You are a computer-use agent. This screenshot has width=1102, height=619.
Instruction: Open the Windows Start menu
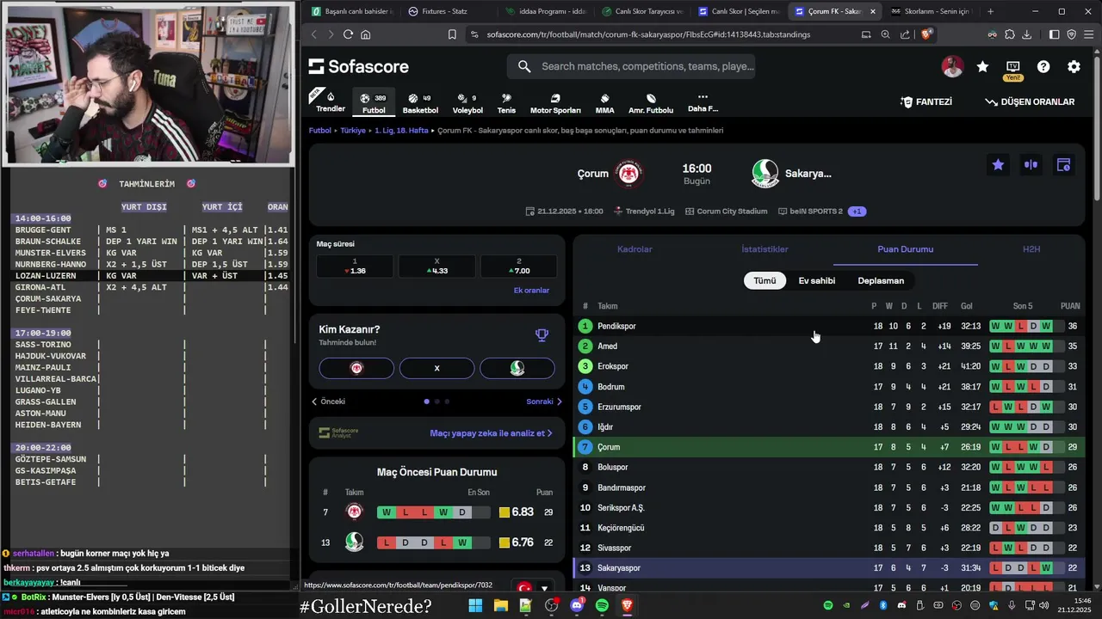click(x=475, y=605)
